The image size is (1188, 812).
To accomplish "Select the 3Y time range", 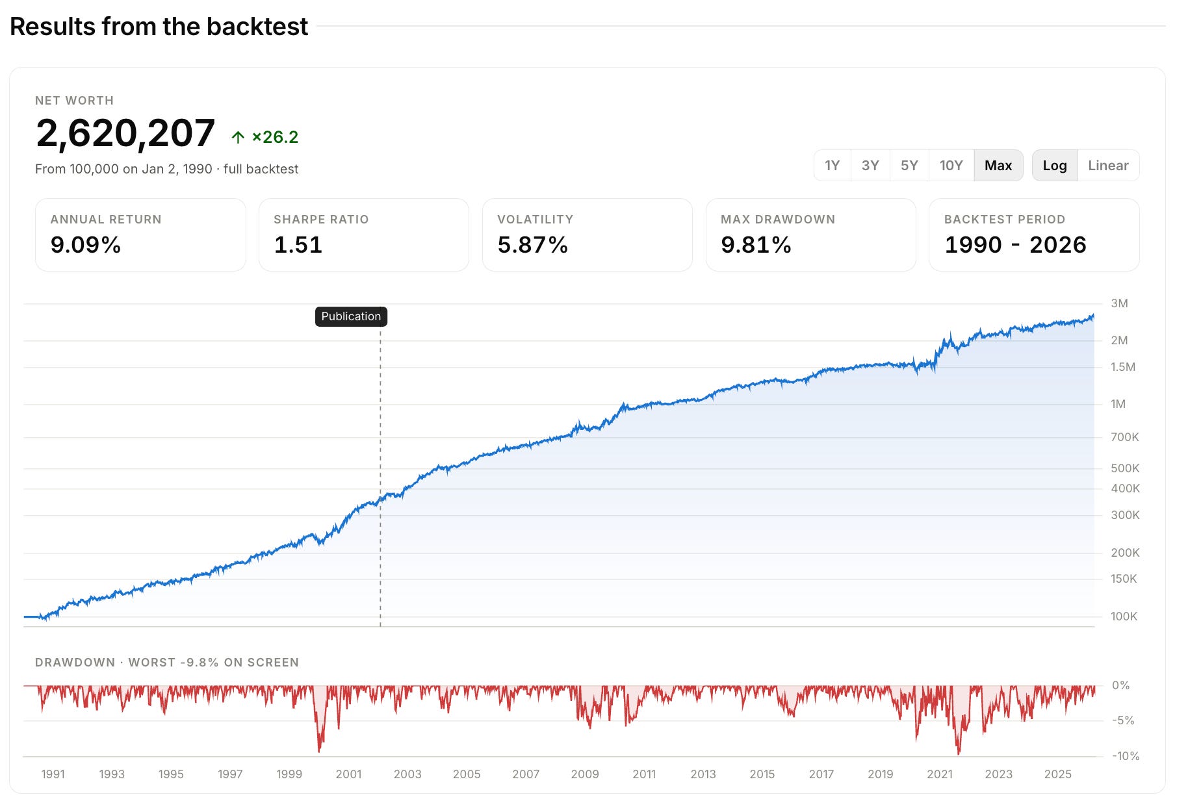I will coord(870,166).
